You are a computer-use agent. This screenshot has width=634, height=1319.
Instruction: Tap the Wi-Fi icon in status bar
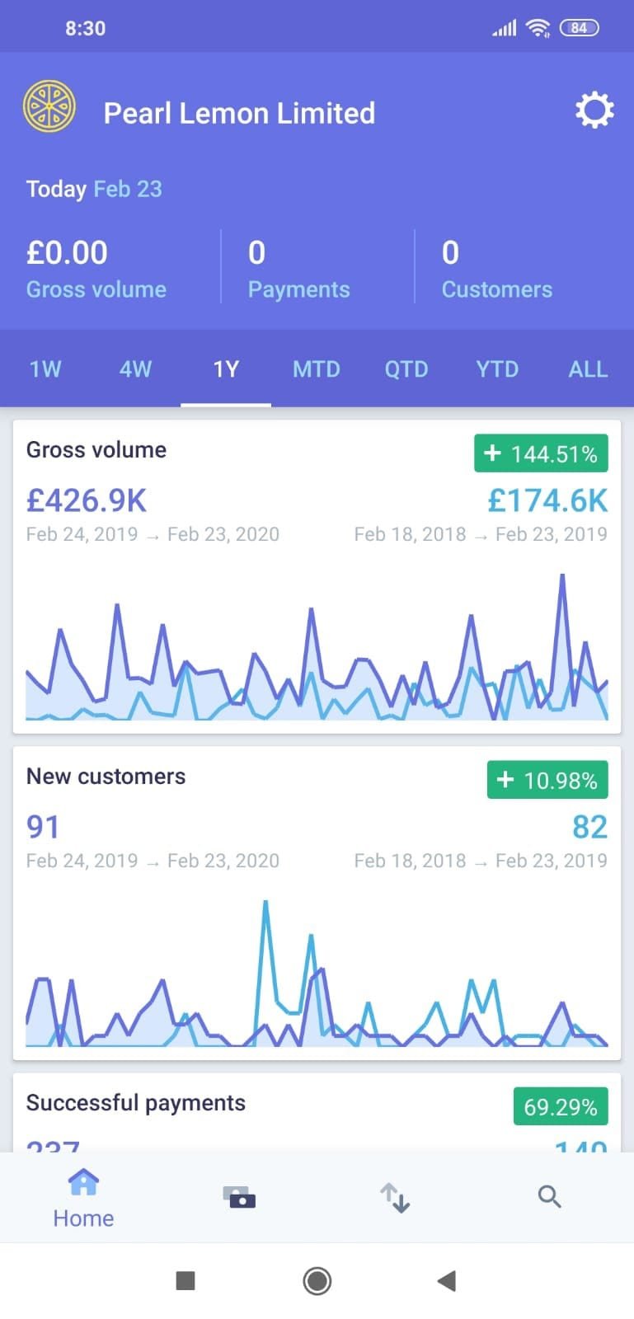click(x=538, y=28)
